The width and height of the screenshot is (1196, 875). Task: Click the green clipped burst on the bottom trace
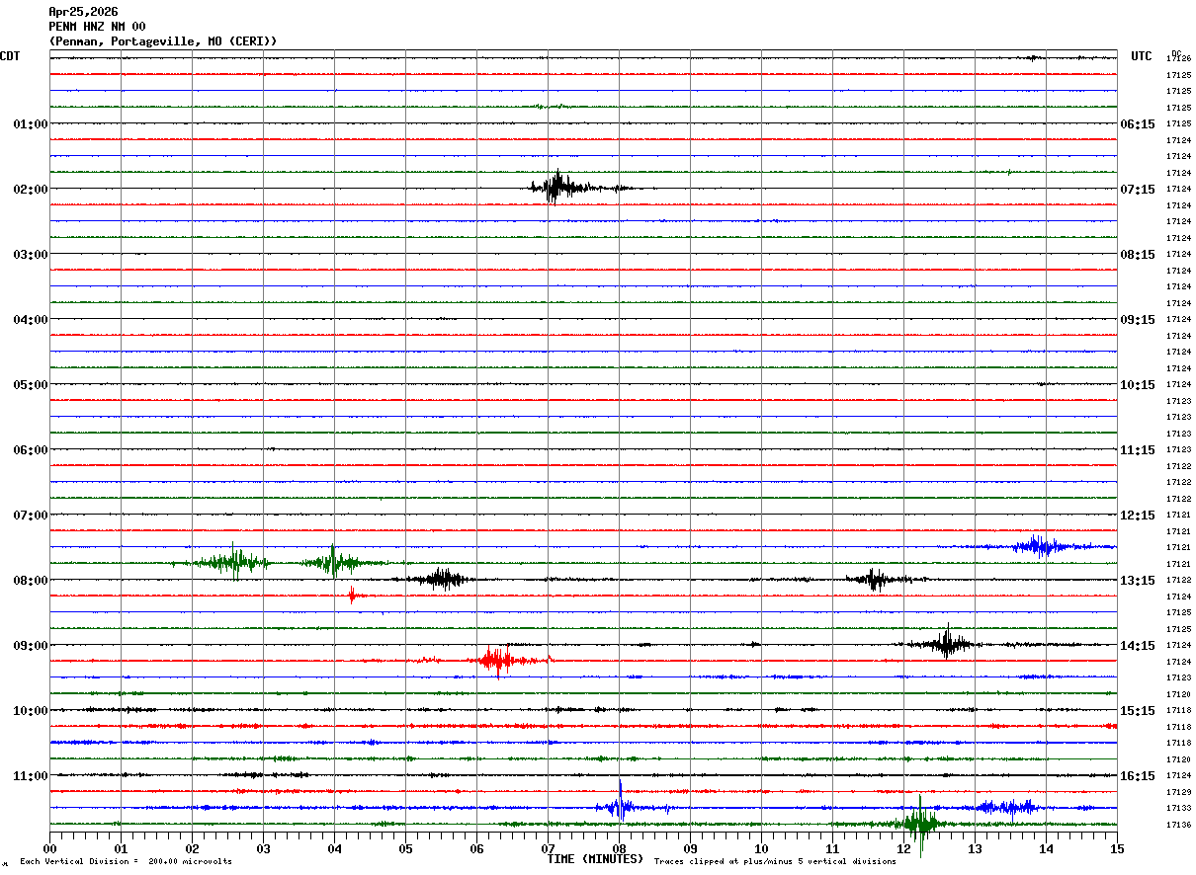pyautogui.click(x=920, y=823)
